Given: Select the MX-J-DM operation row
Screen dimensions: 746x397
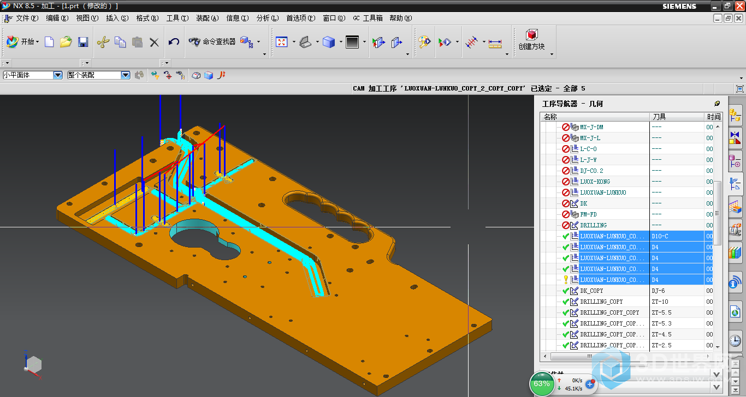Looking at the screenshot, I should point(626,127).
